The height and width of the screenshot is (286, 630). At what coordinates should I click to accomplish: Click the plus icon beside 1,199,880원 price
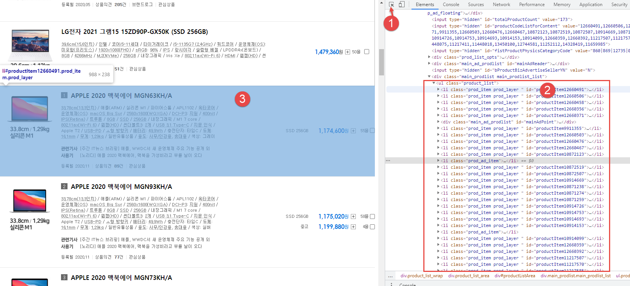[353, 227]
